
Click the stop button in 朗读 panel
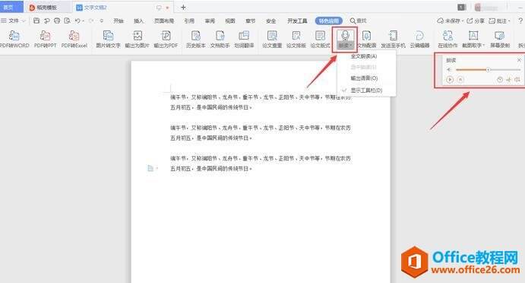[x=460, y=79]
